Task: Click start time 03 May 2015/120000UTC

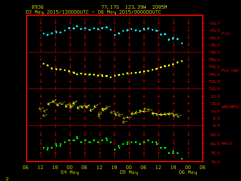Action: click(57, 12)
